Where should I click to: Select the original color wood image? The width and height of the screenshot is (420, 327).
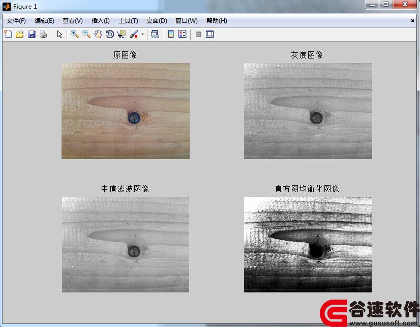tap(126, 111)
